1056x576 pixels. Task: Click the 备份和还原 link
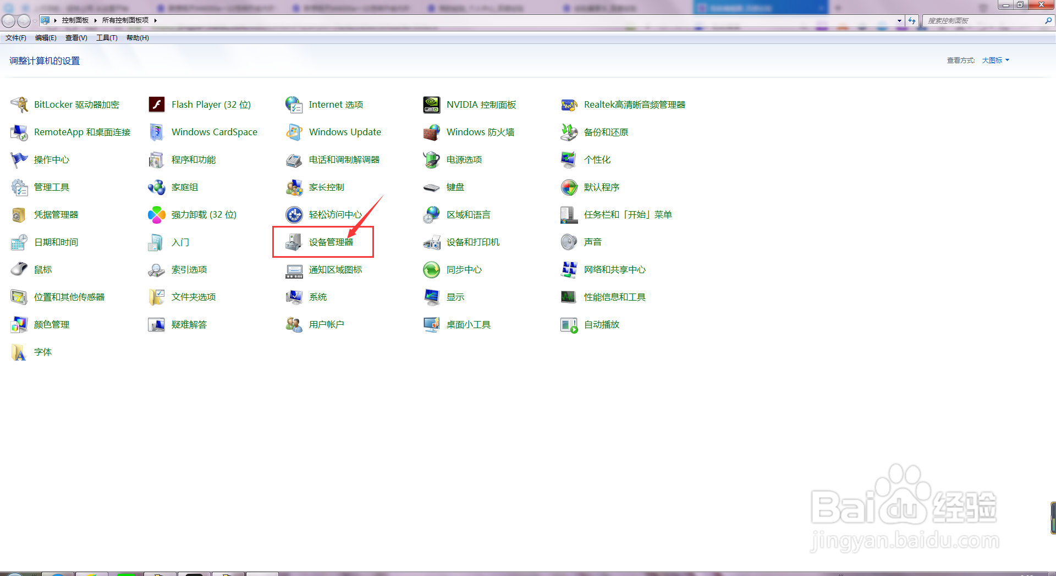coord(606,132)
